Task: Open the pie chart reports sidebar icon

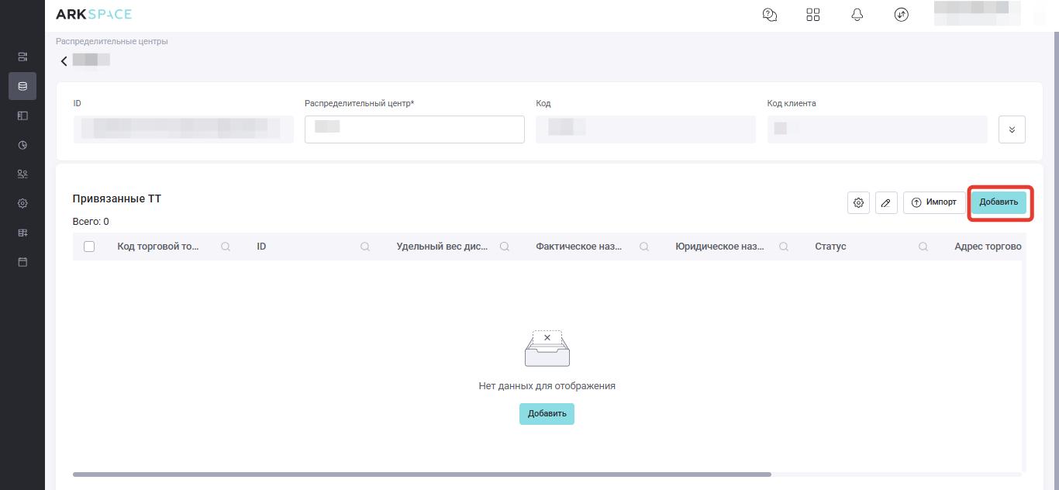Action: pos(22,145)
